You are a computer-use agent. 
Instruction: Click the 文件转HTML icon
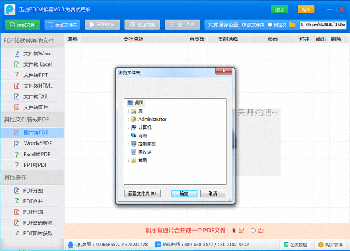(17, 86)
